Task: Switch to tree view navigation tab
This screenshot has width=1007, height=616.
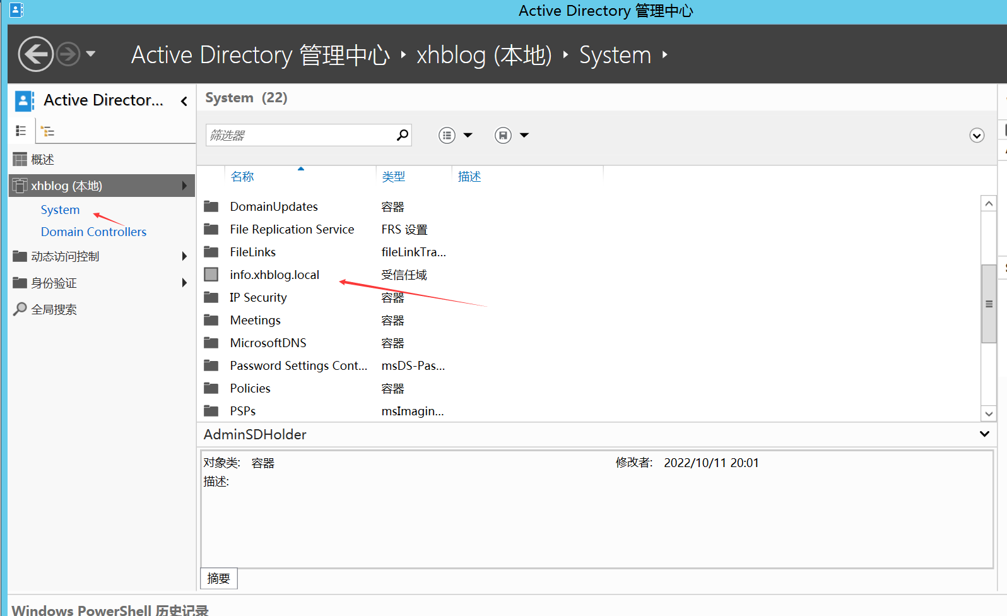Action: click(48, 131)
